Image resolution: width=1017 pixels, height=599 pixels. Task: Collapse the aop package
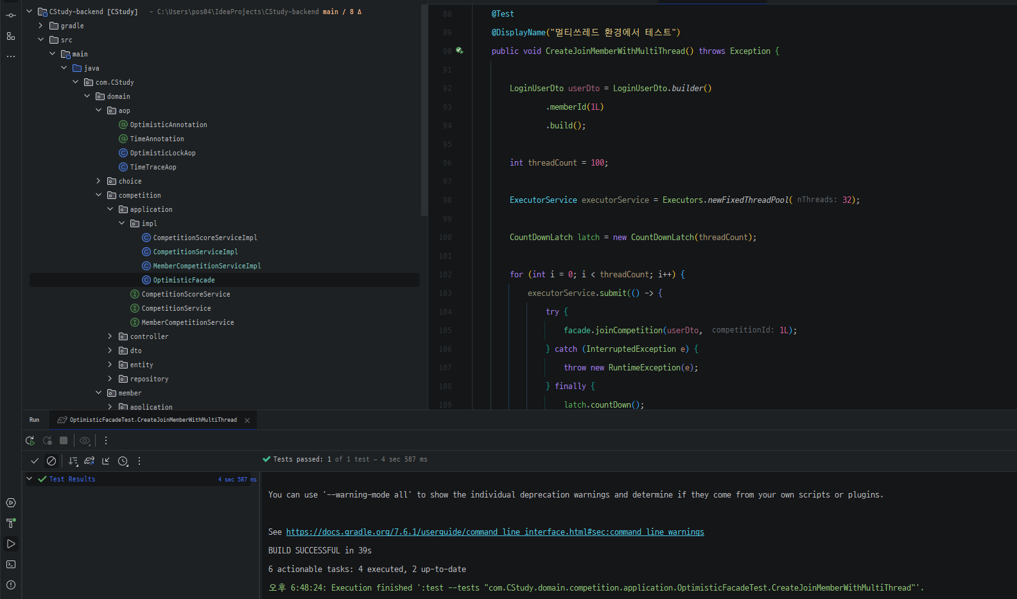coord(98,110)
